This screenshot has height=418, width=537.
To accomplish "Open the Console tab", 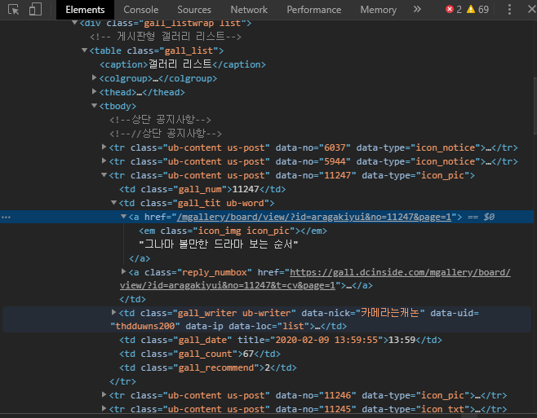I will point(140,10).
